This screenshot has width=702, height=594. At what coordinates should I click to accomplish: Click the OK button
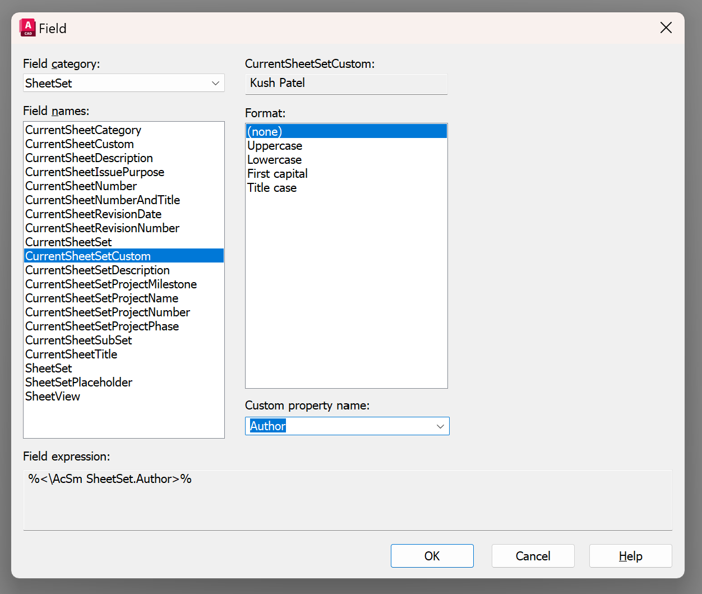(x=432, y=556)
